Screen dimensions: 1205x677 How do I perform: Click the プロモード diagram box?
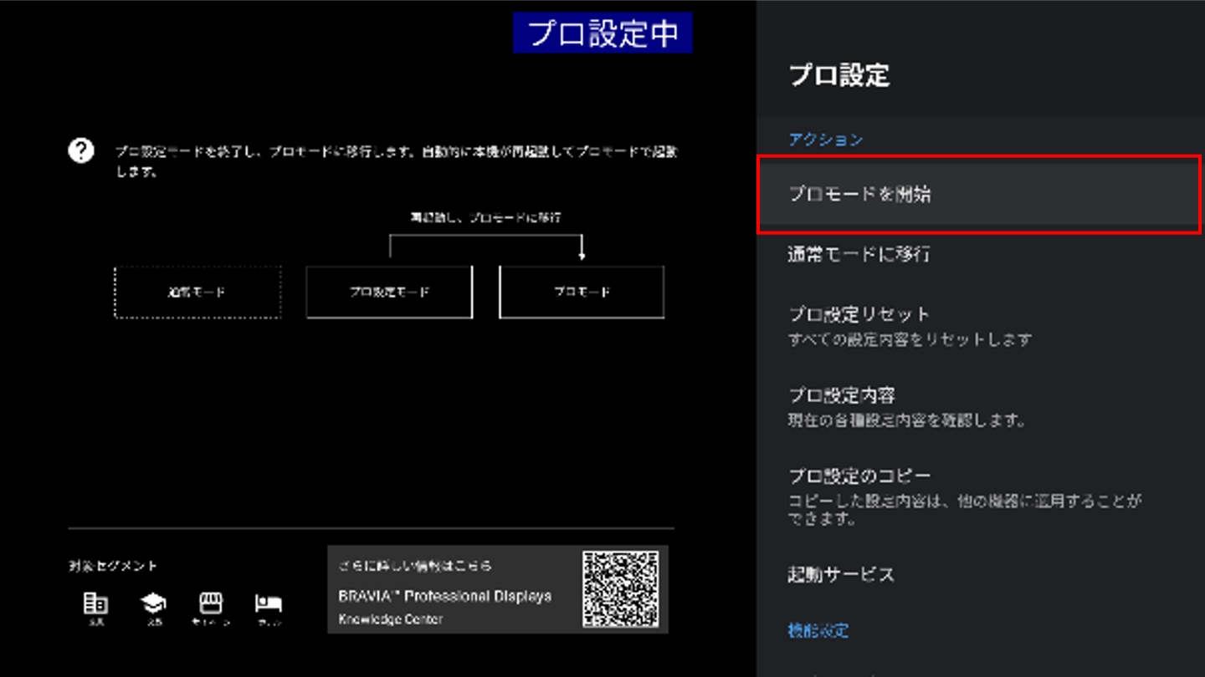[582, 293]
